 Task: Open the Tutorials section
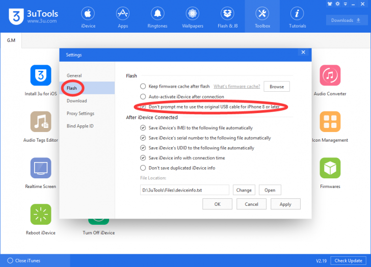coord(297,18)
